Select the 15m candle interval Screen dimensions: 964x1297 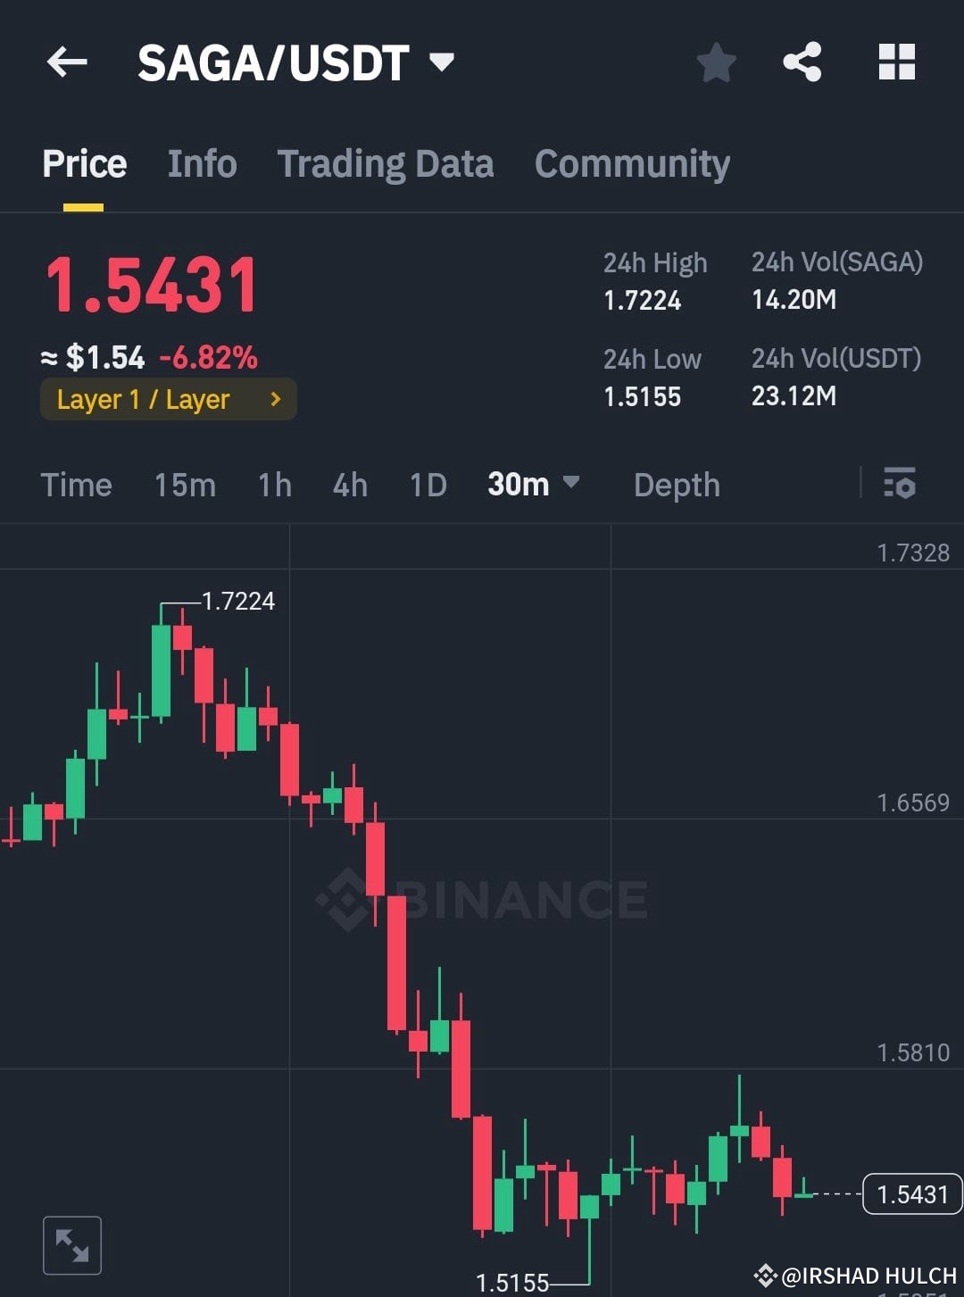pos(184,485)
